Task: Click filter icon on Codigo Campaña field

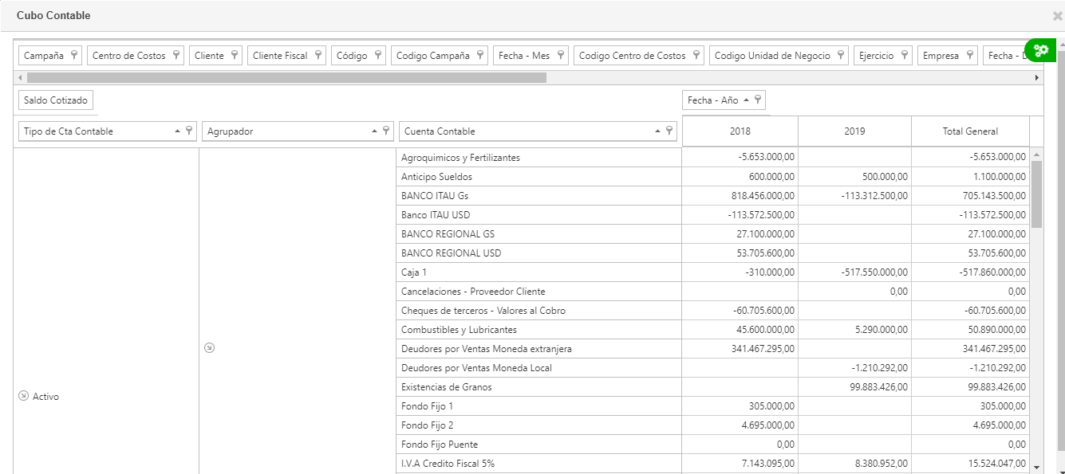Action: click(480, 56)
